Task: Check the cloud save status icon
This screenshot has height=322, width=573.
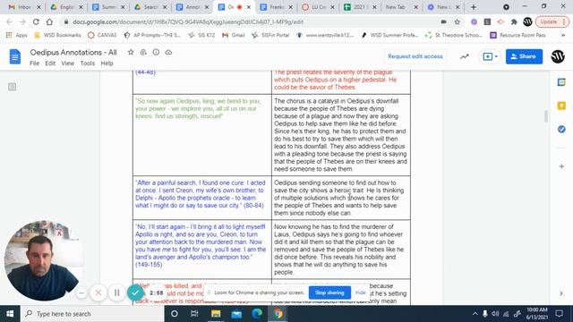Action: 168,52
